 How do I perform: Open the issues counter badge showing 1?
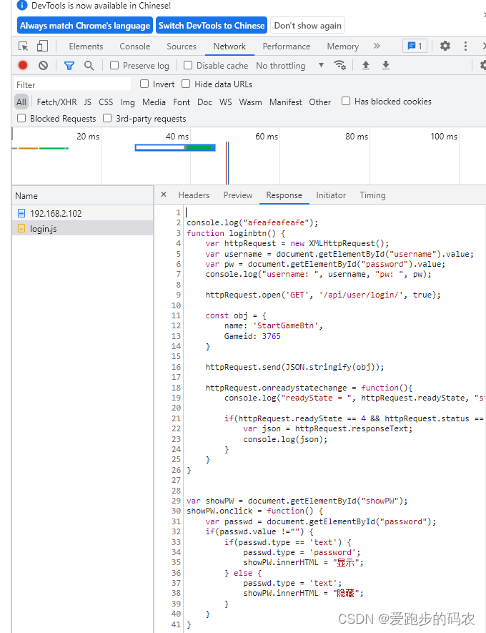(415, 46)
